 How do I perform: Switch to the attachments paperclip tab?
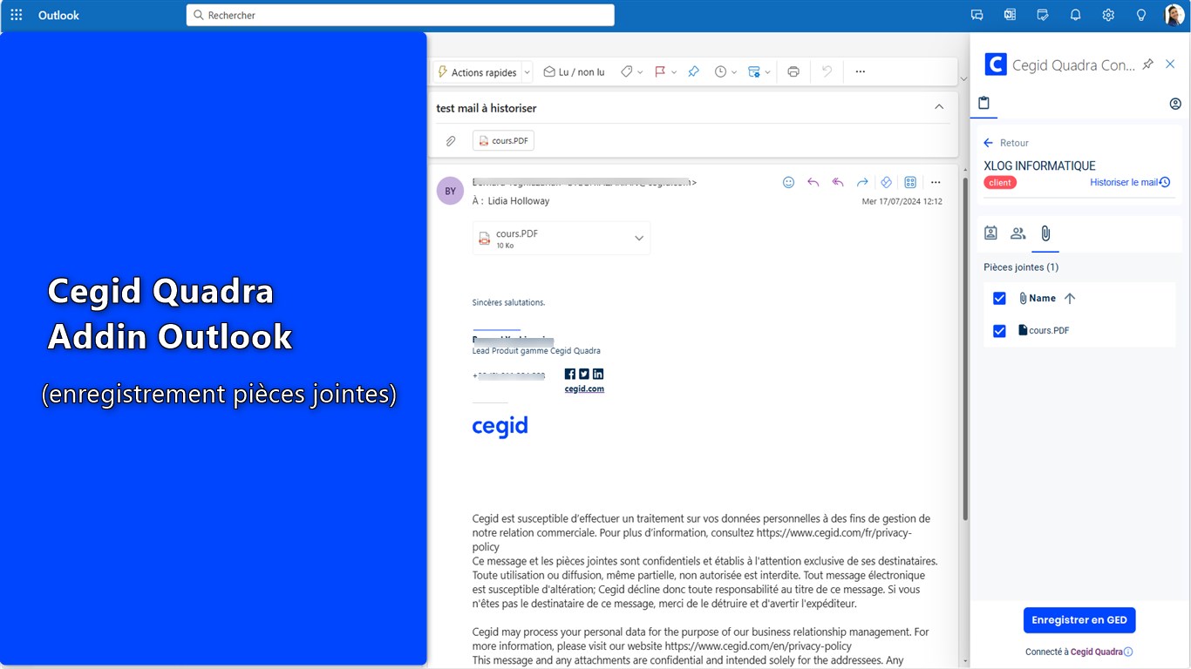[1045, 233]
